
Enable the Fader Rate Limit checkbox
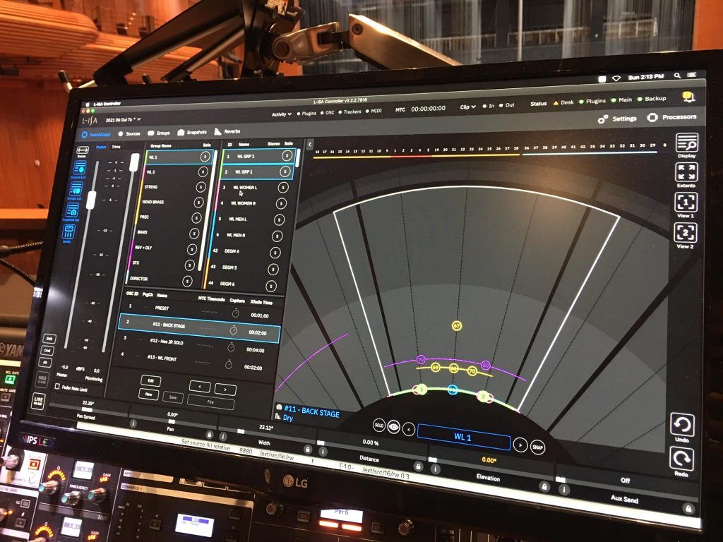[56, 387]
